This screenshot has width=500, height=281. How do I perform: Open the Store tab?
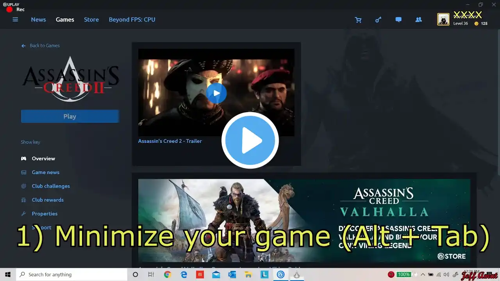click(91, 20)
